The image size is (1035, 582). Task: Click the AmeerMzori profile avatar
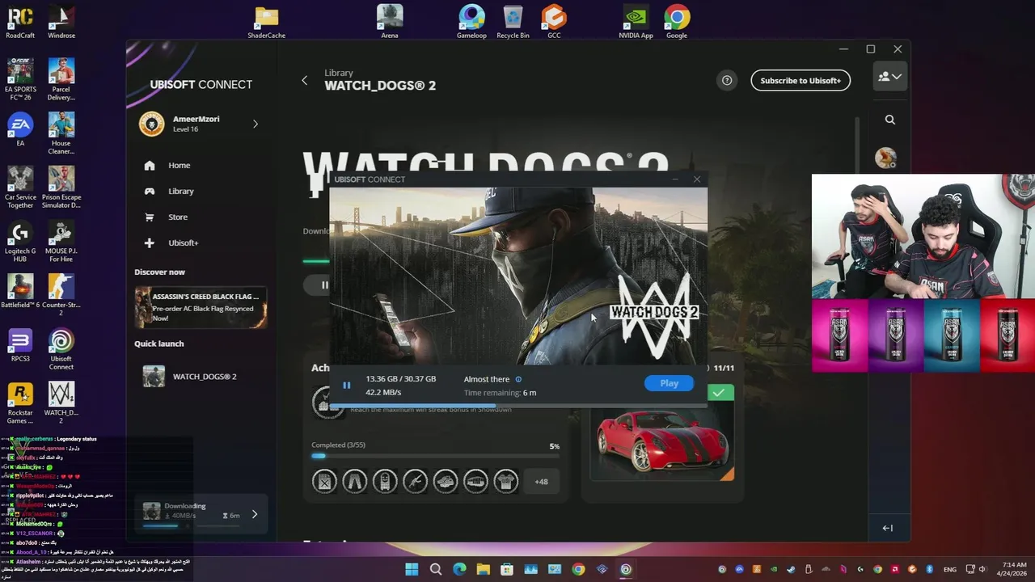(152, 124)
